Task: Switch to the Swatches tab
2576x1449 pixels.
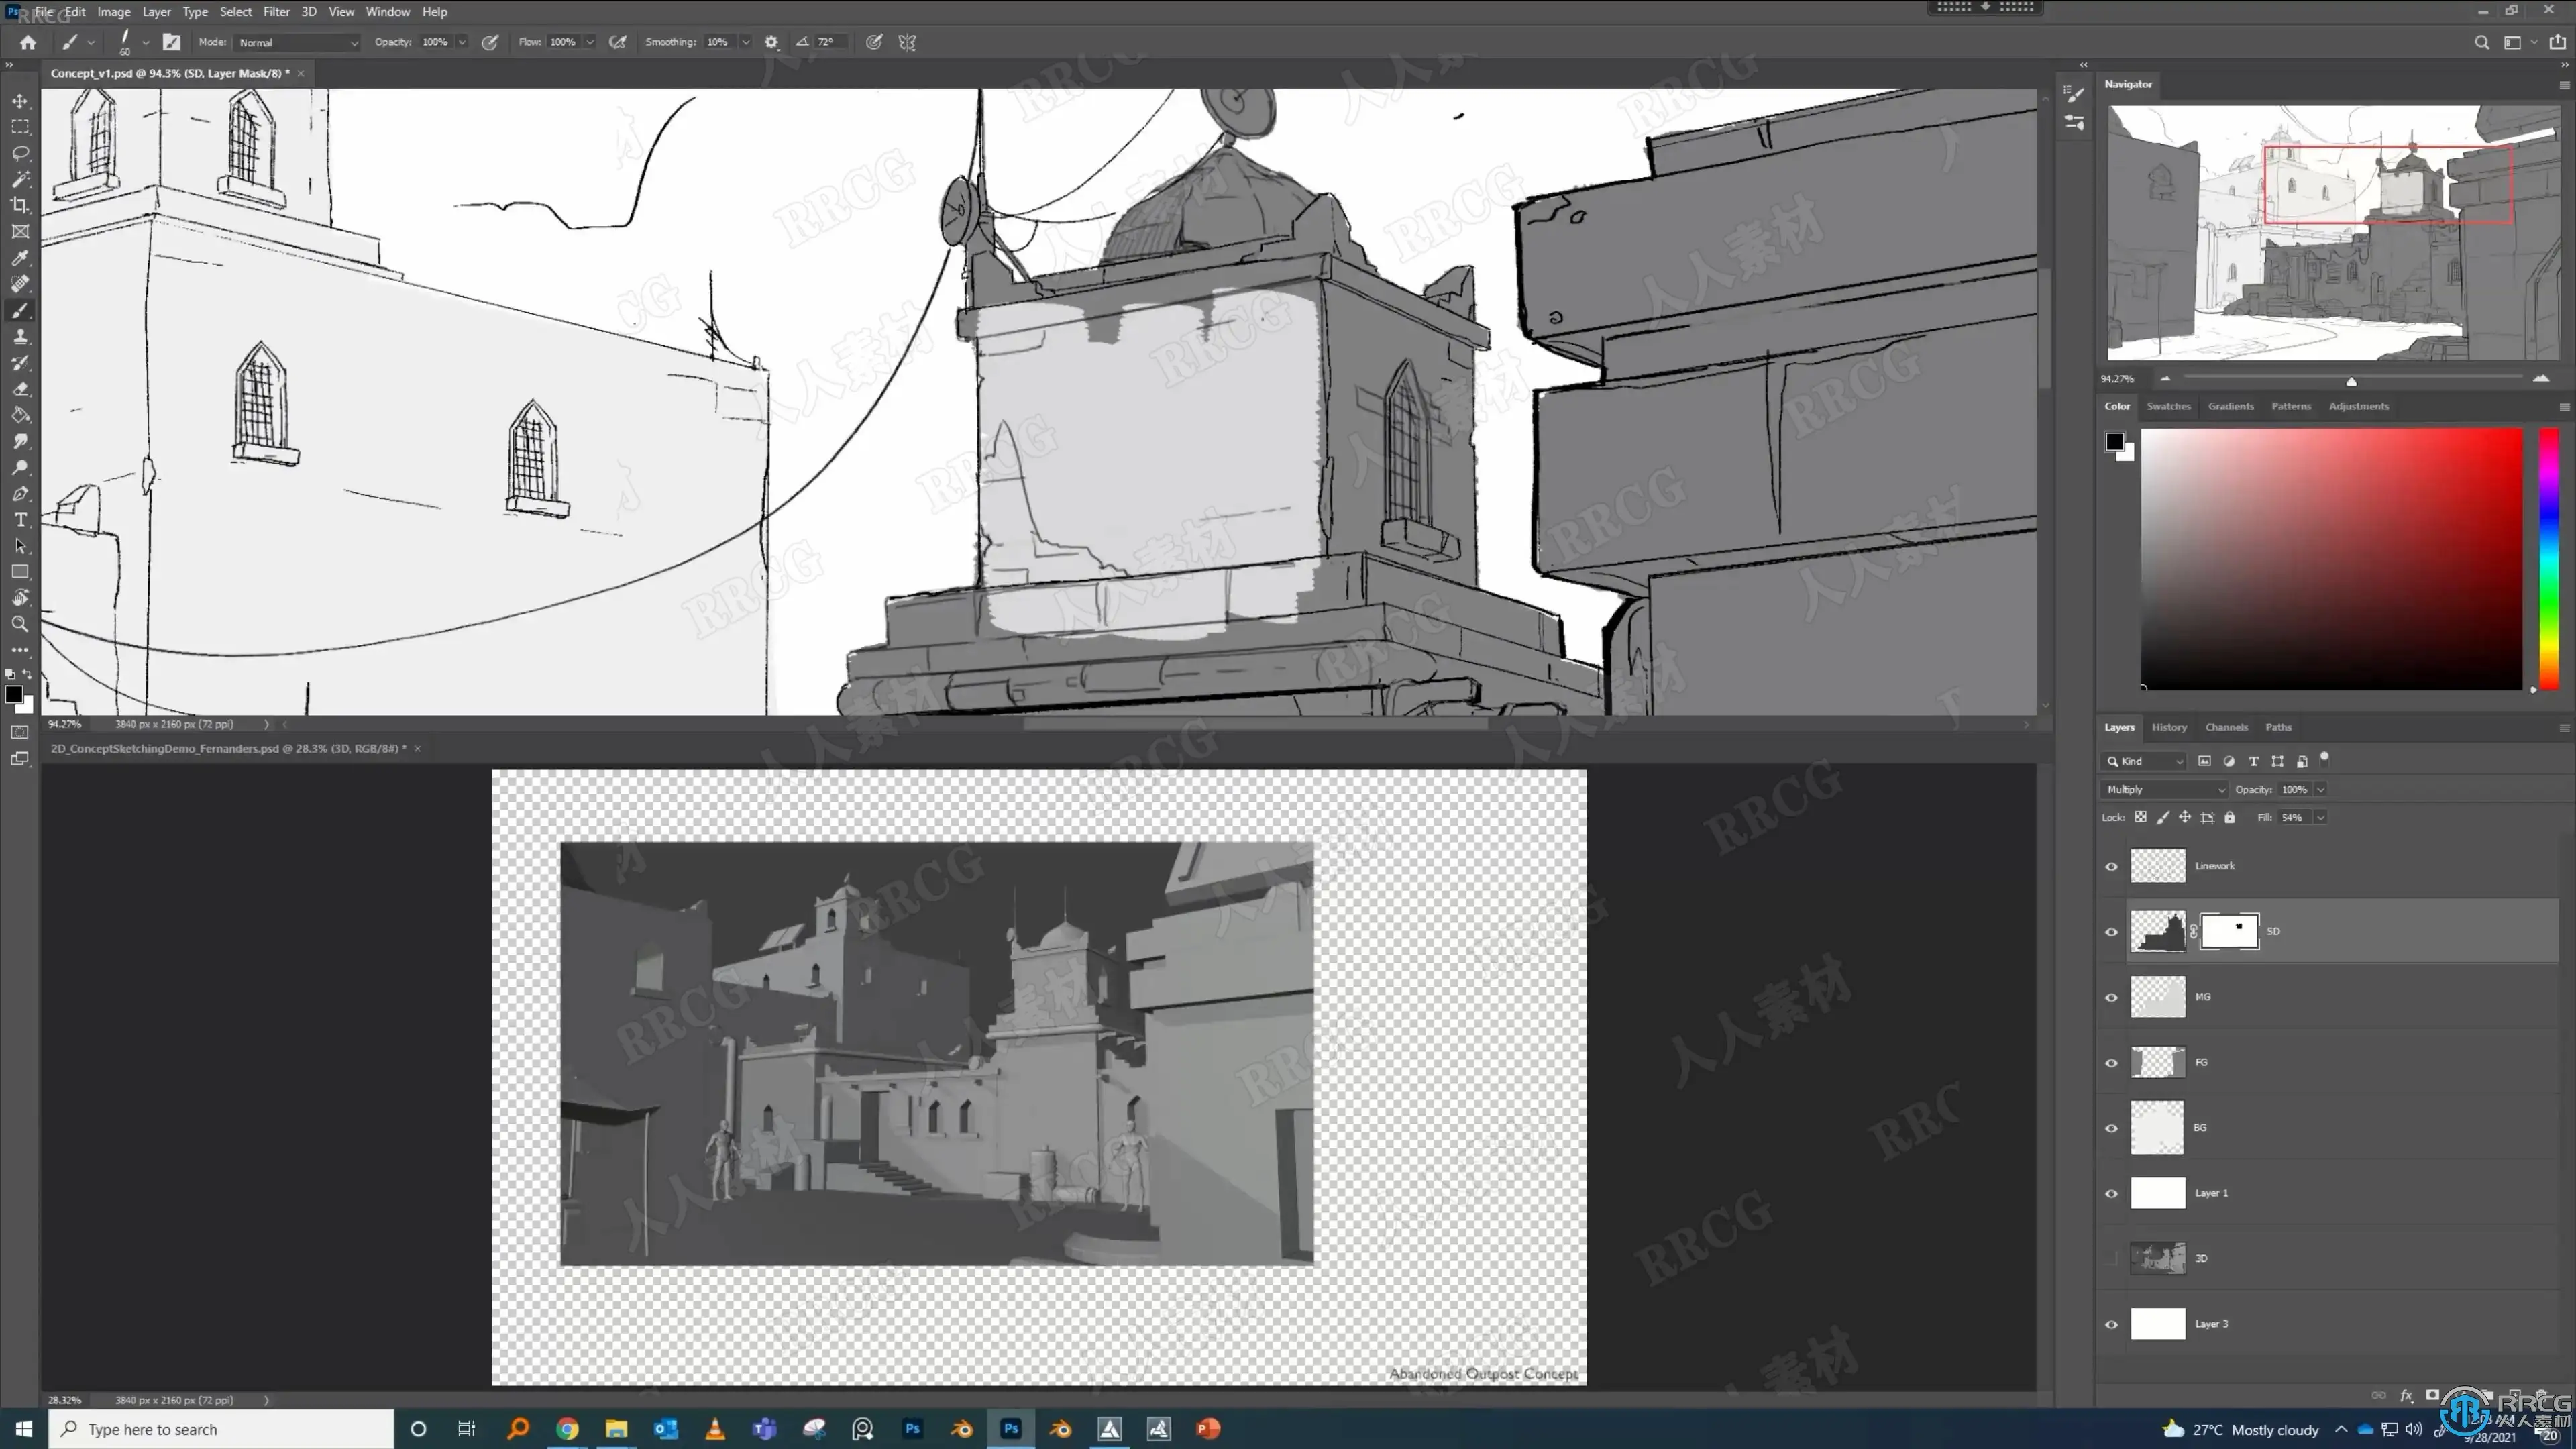Action: tap(2168, 406)
